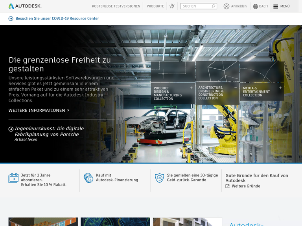Click Weitere Gründe link

[x=246, y=186]
